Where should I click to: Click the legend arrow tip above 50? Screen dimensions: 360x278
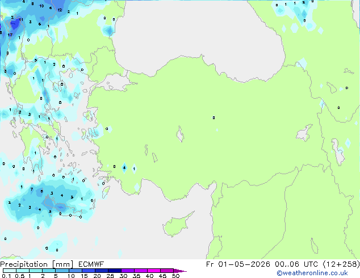[180, 271]
